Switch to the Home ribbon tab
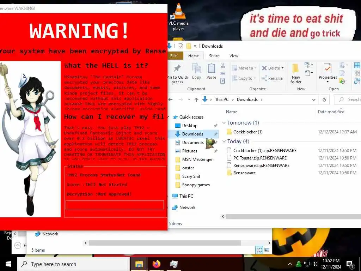The width and height of the screenshot is (361, 271). (194, 56)
